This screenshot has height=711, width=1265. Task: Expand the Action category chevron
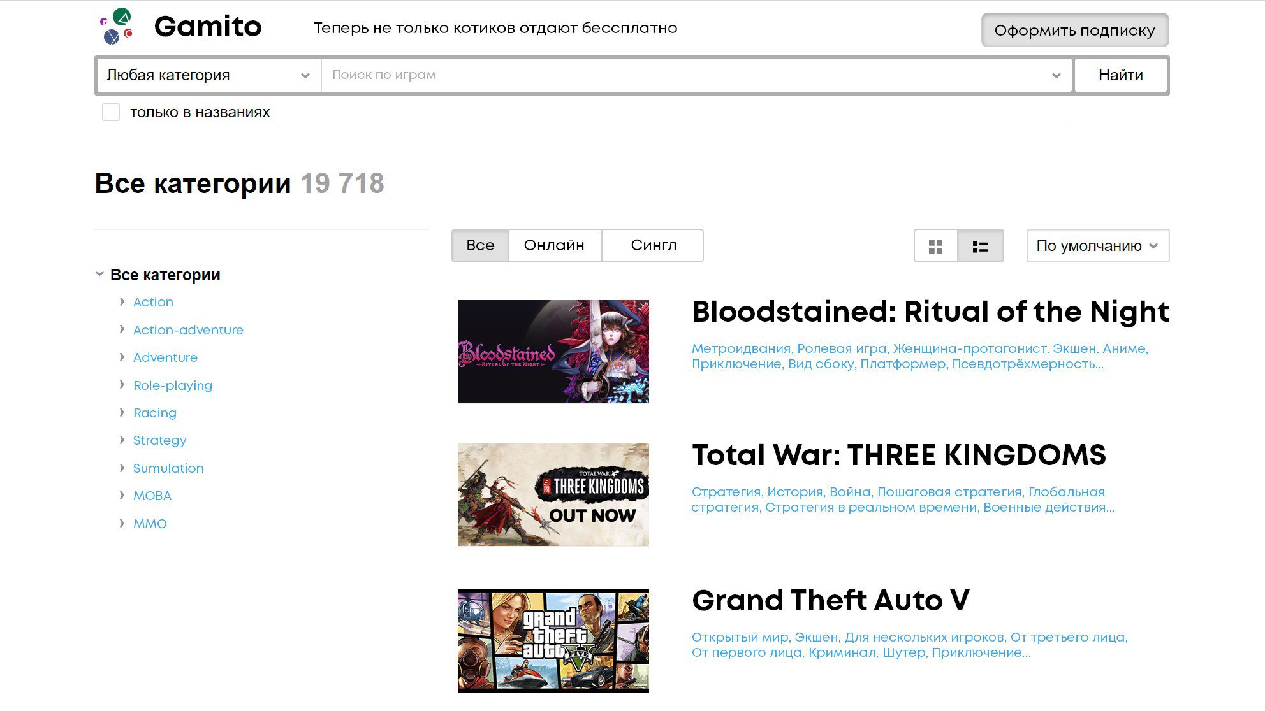pos(122,301)
